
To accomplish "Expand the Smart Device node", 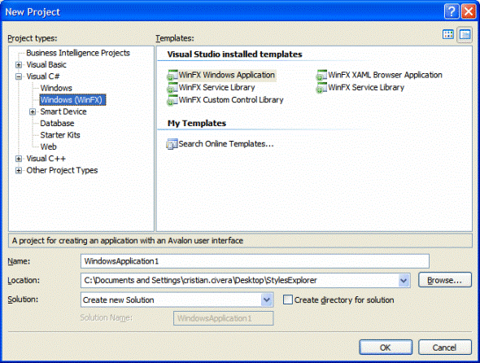I will [x=33, y=112].
